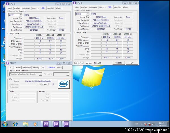Click the network tray icon
The image size is (170, 133).
[x=149, y=124]
